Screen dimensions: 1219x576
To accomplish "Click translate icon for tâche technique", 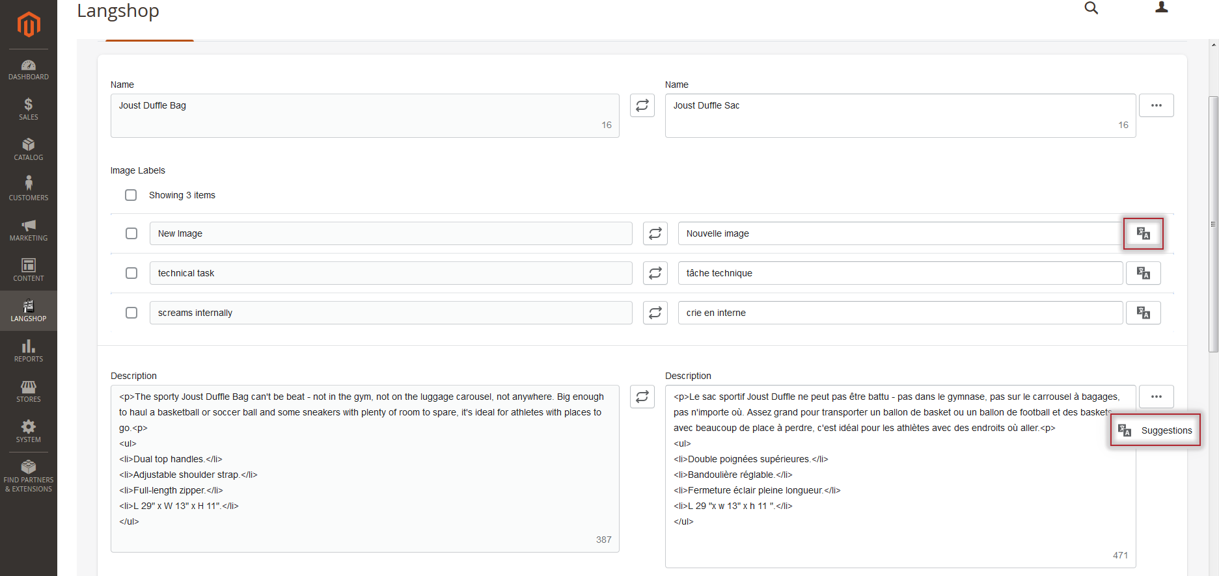I will (1144, 273).
